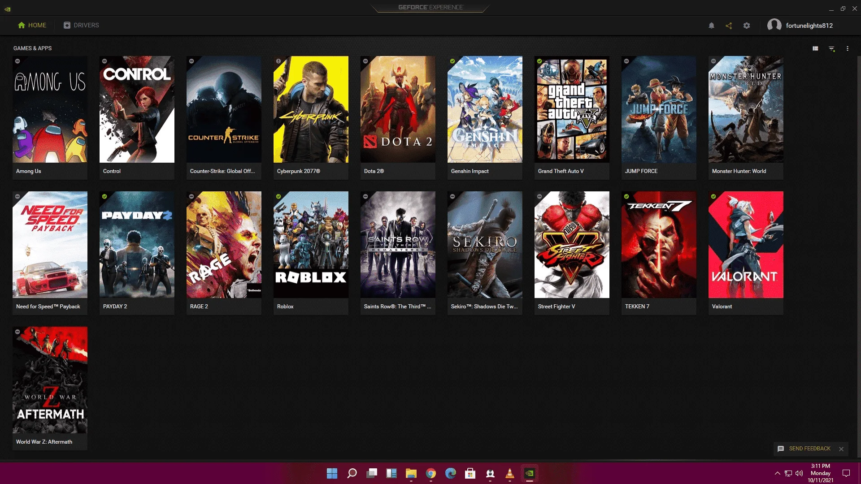The image size is (861, 484).
Task: Select the RAGE 2 game cover
Action: click(x=224, y=245)
